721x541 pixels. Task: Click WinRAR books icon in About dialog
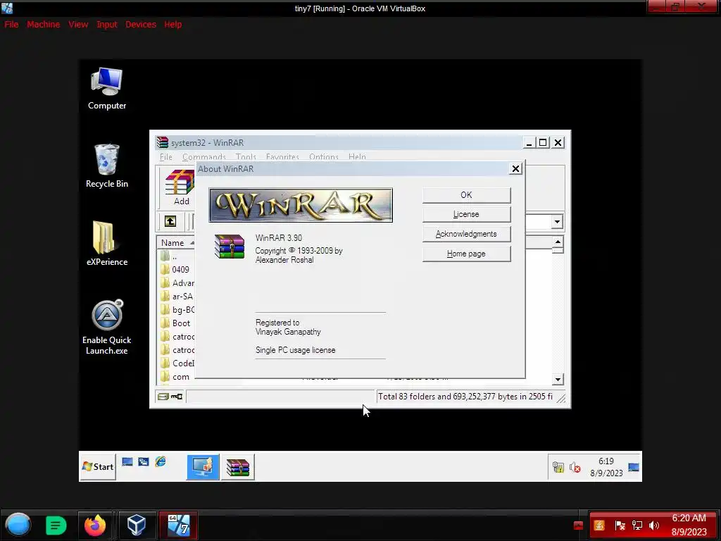point(230,247)
